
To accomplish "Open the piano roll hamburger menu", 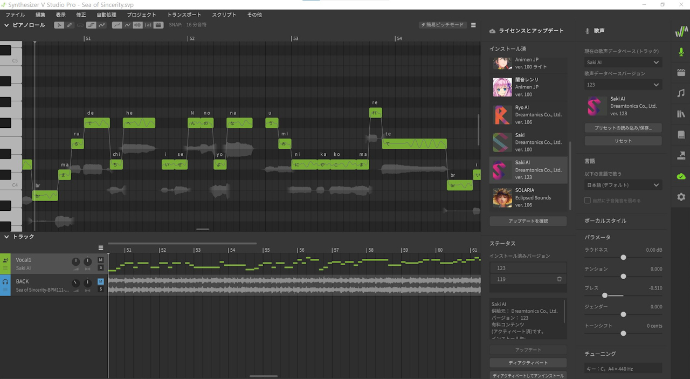I will 473,25.
